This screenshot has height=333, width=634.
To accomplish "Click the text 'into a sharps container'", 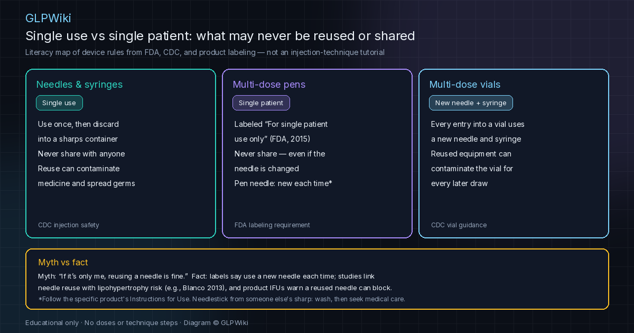I will 78,139.
